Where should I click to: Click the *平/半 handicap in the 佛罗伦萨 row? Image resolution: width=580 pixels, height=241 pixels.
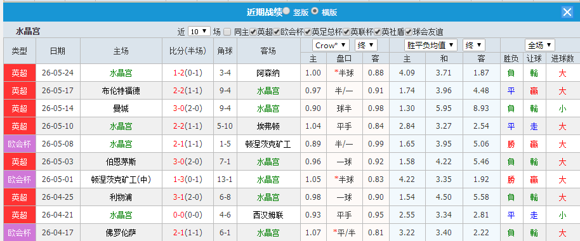[x=344, y=233]
